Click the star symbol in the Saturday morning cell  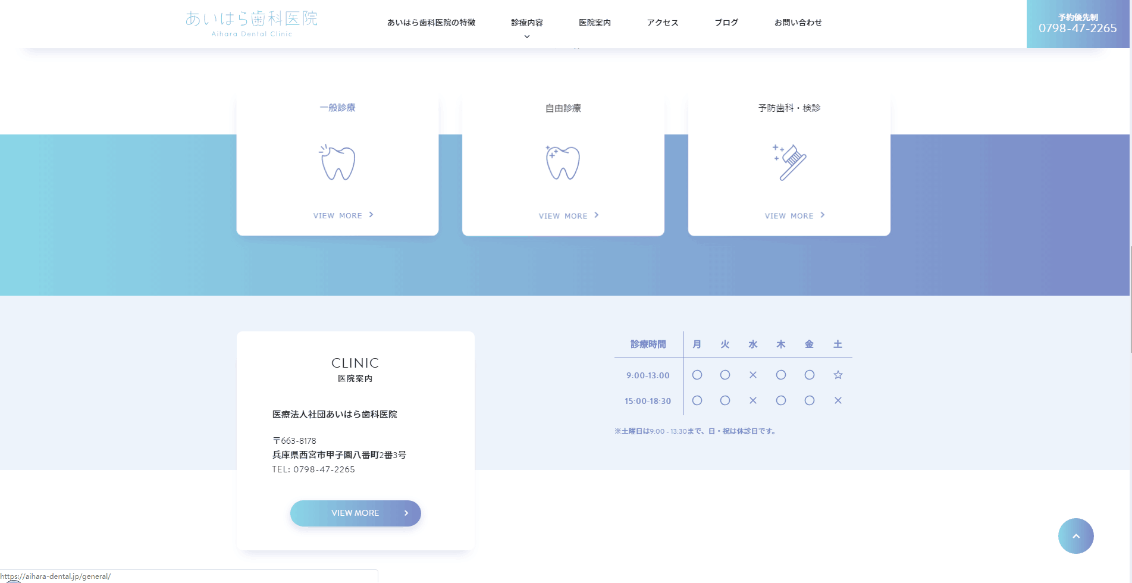tap(838, 375)
